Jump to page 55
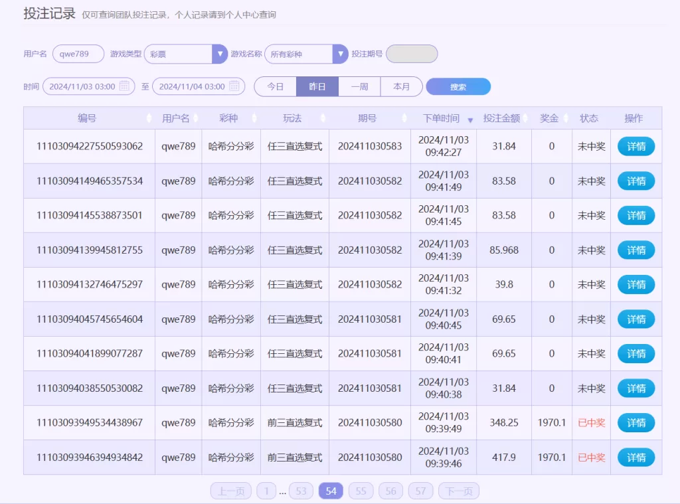Screen dimensions: 680x504 (361, 491)
